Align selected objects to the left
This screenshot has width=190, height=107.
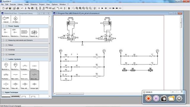click(x=37, y=8)
